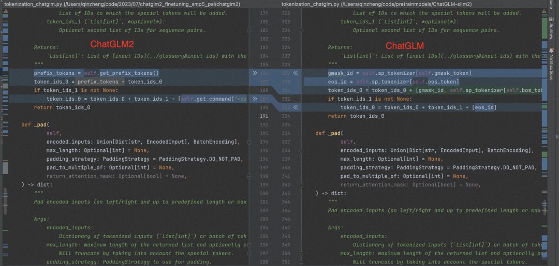Image resolution: width=559 pixels, height=266 pixels.
Task: Apply left change arrow at line 189
Action: pos(254,99)
